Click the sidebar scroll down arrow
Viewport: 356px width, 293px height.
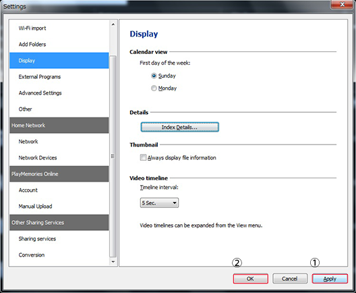(x=113, y=262)
